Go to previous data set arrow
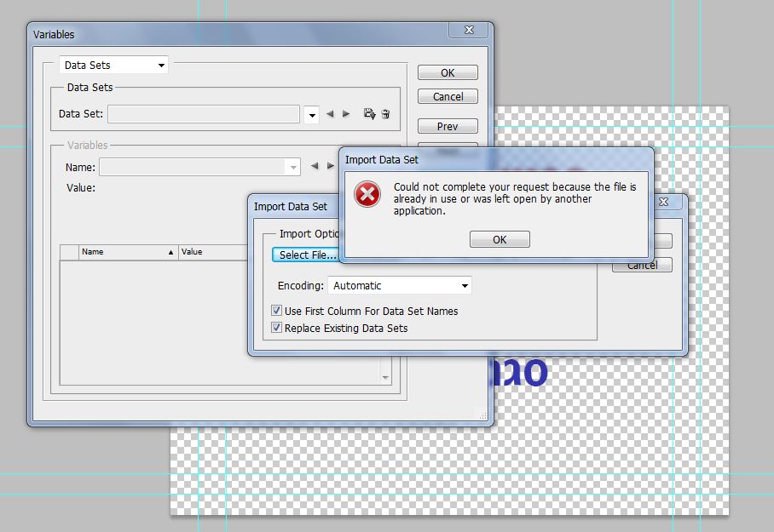 tap(330, 114)
